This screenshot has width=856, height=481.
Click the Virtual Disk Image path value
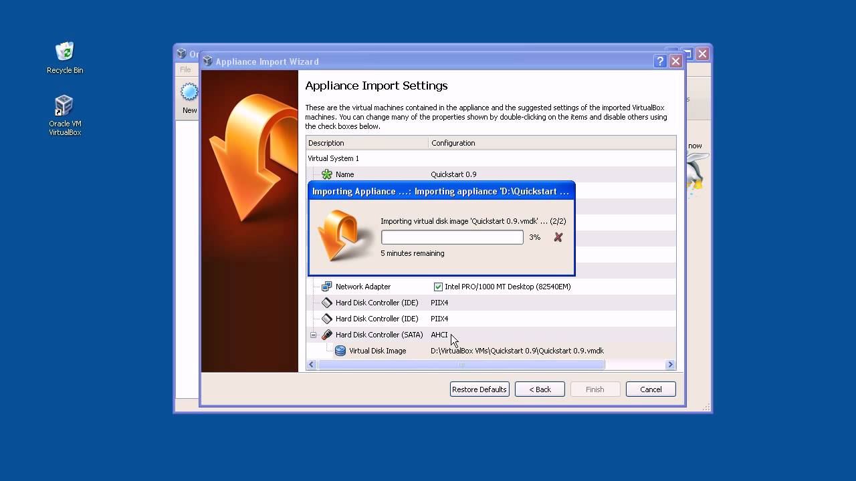[x=517, y=351]
